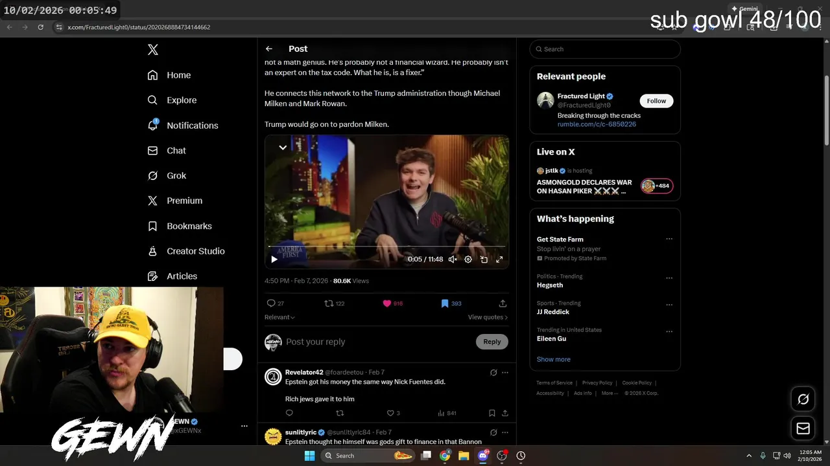
Task: Unlike the post with 916 likes
Action: [392, 303]
